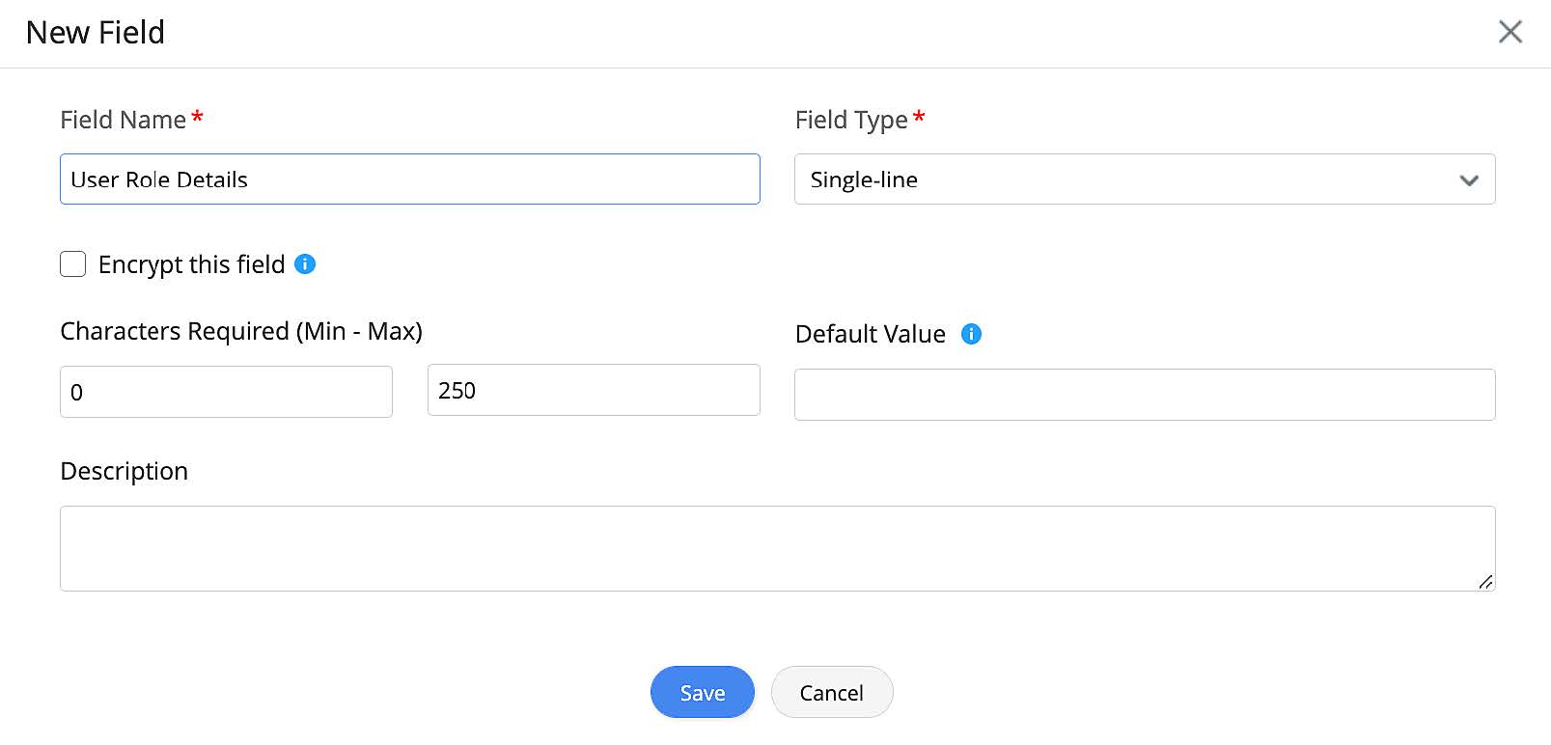Click the chevron arrow in Field Type

[1469, 180]
